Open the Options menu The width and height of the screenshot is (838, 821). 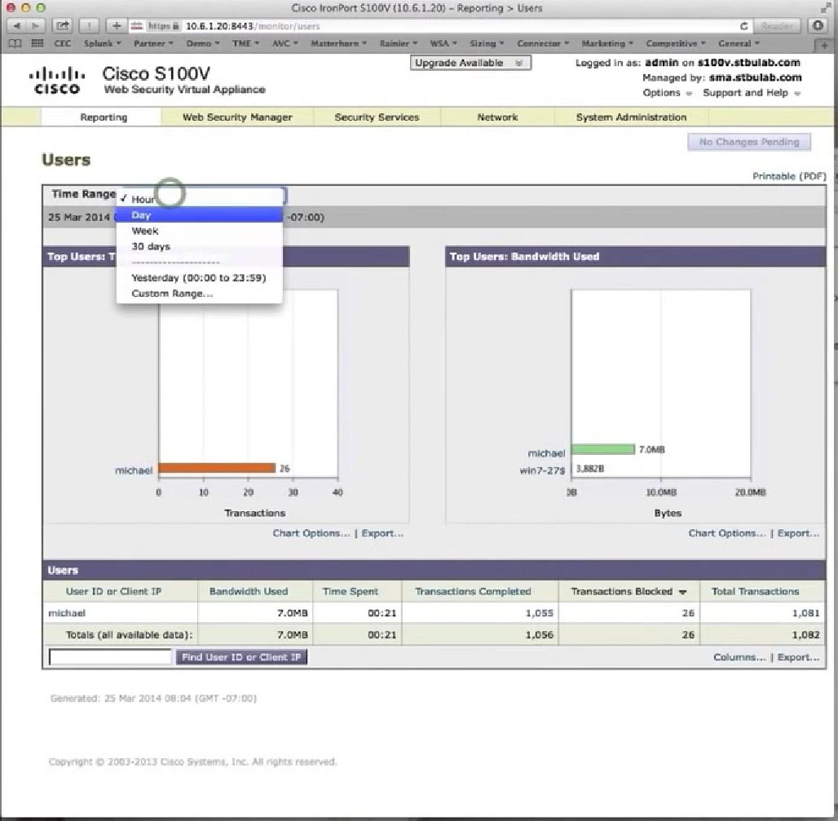667,93
